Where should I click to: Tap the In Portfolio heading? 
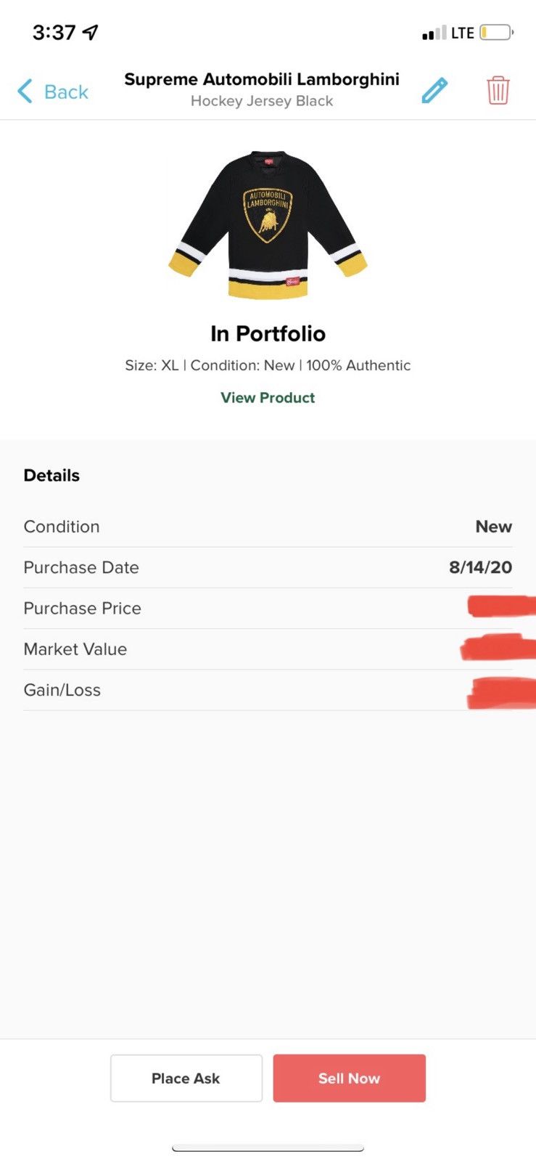pos(268,333)
